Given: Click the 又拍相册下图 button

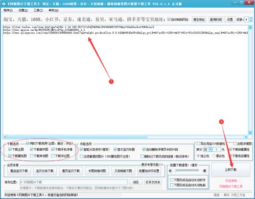Looking at the screenshot, I should (x=123, y=171).
